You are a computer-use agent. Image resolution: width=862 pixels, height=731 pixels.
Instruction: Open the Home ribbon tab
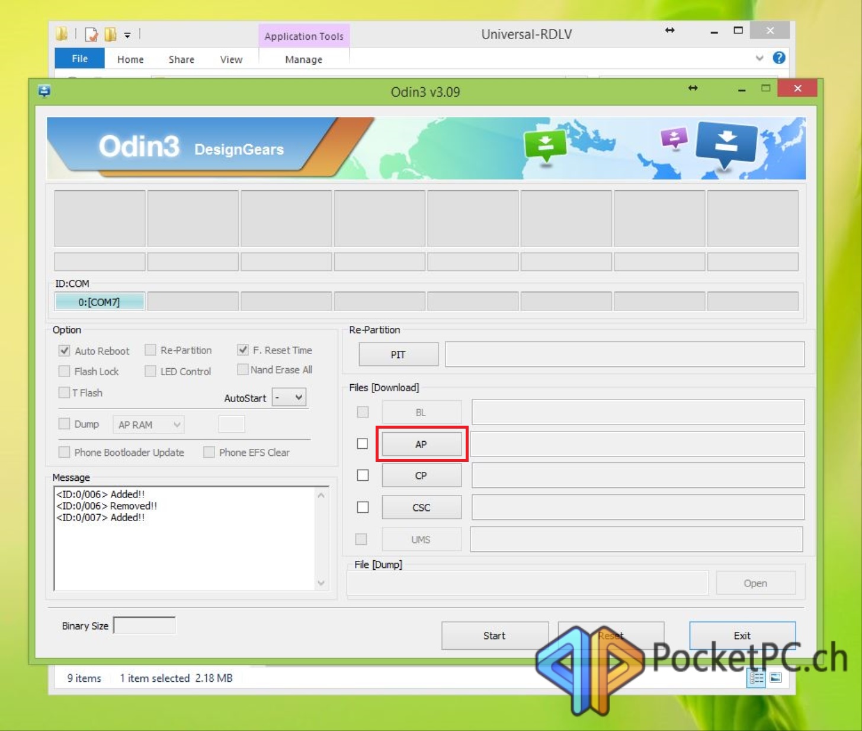coord(130,59)
